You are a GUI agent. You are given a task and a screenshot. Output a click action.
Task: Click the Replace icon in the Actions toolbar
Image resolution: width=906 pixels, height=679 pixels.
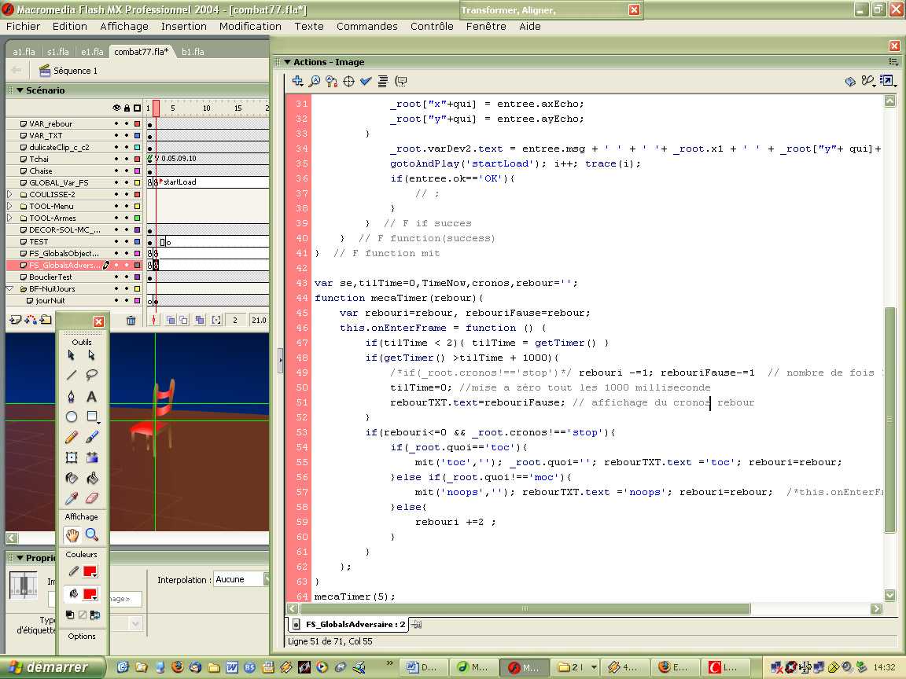coord(331,82)
